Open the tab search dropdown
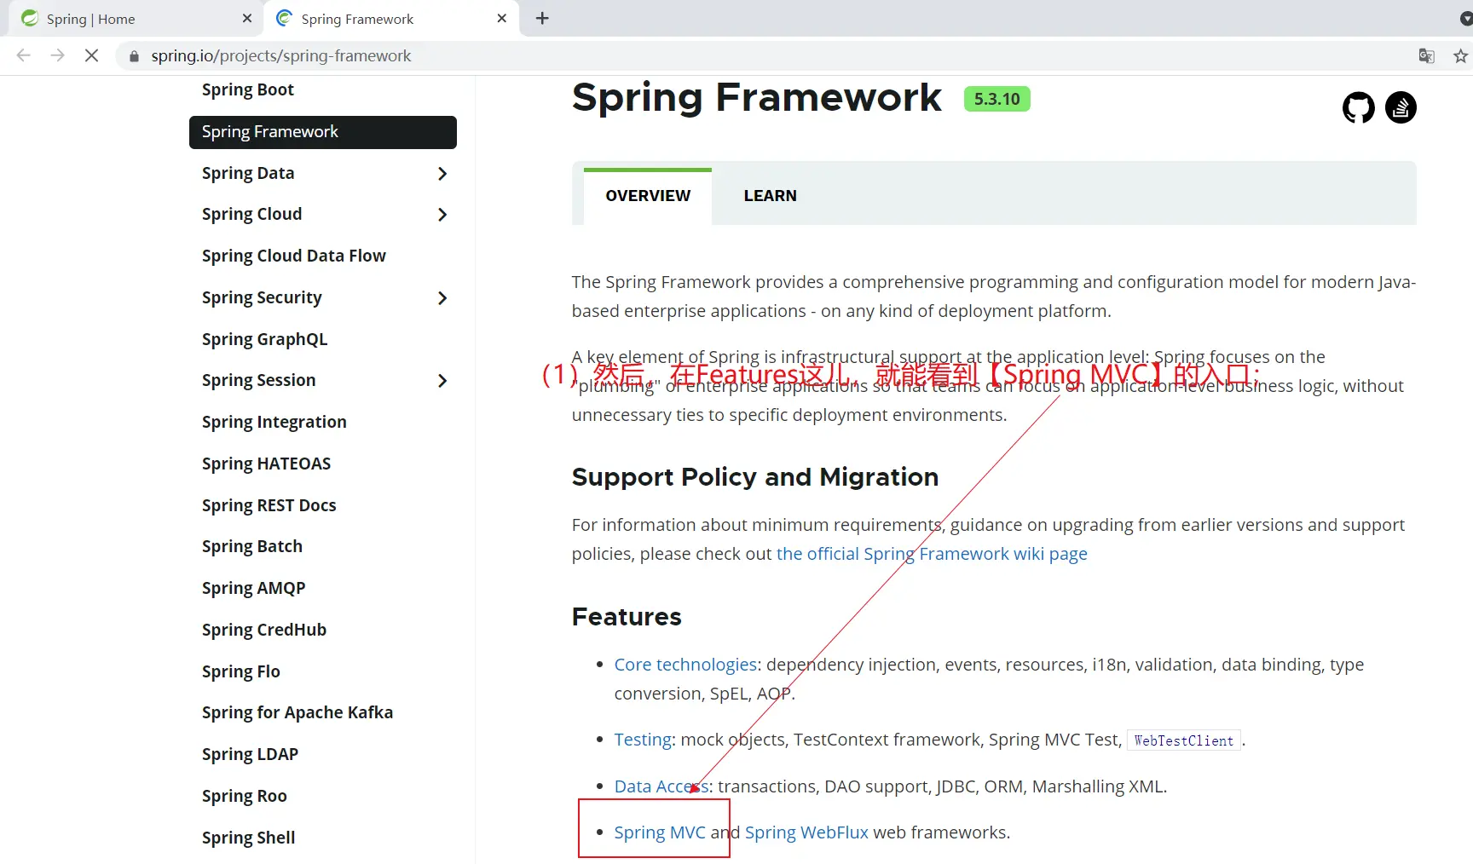1473x864 pixels. pyautogui.click(x=1465, y=18)
